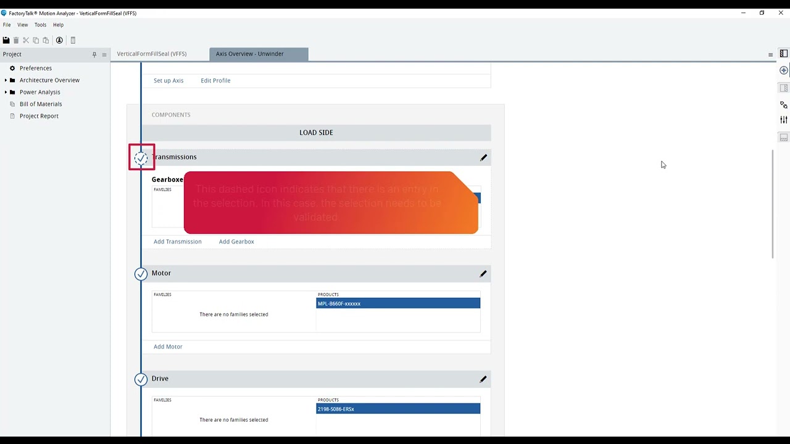
Task: Select Preferences in the Project tree
Action: pos(36,68)
